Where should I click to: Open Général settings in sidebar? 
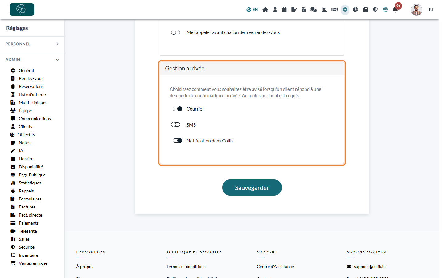tap(26, 70)
